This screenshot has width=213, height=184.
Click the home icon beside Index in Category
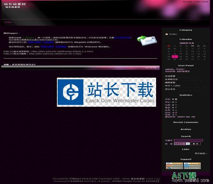167,34
